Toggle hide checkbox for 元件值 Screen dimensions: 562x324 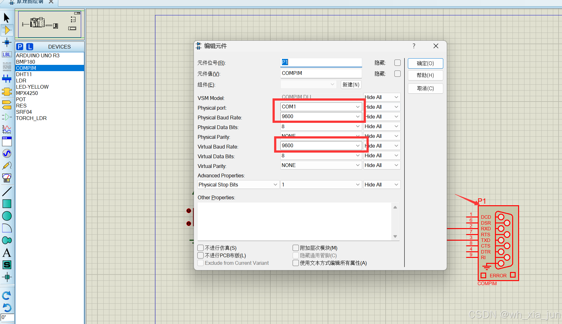398,74
